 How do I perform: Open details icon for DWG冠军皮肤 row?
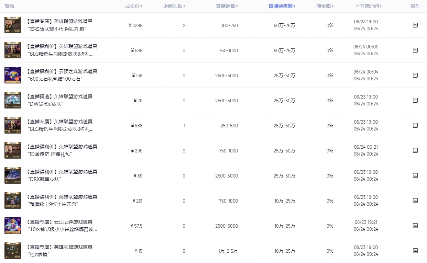point(415,100)
